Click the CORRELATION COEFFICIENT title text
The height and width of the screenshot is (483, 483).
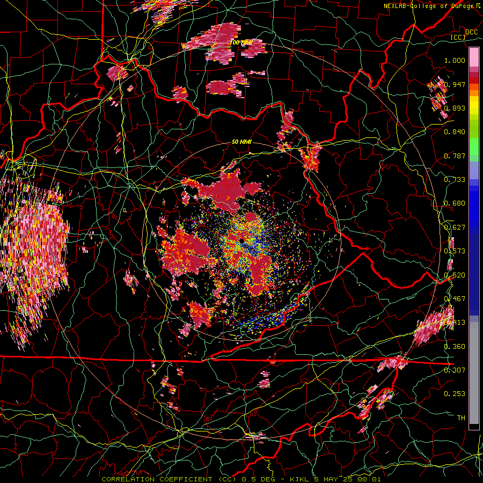pos(157,479)
